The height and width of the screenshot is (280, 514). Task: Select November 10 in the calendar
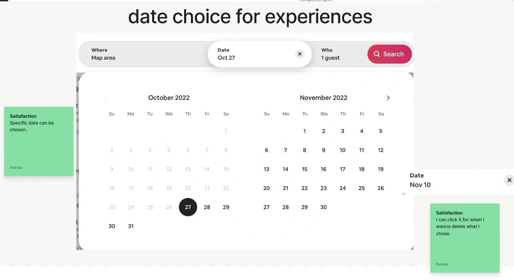[x=343, y=150]
